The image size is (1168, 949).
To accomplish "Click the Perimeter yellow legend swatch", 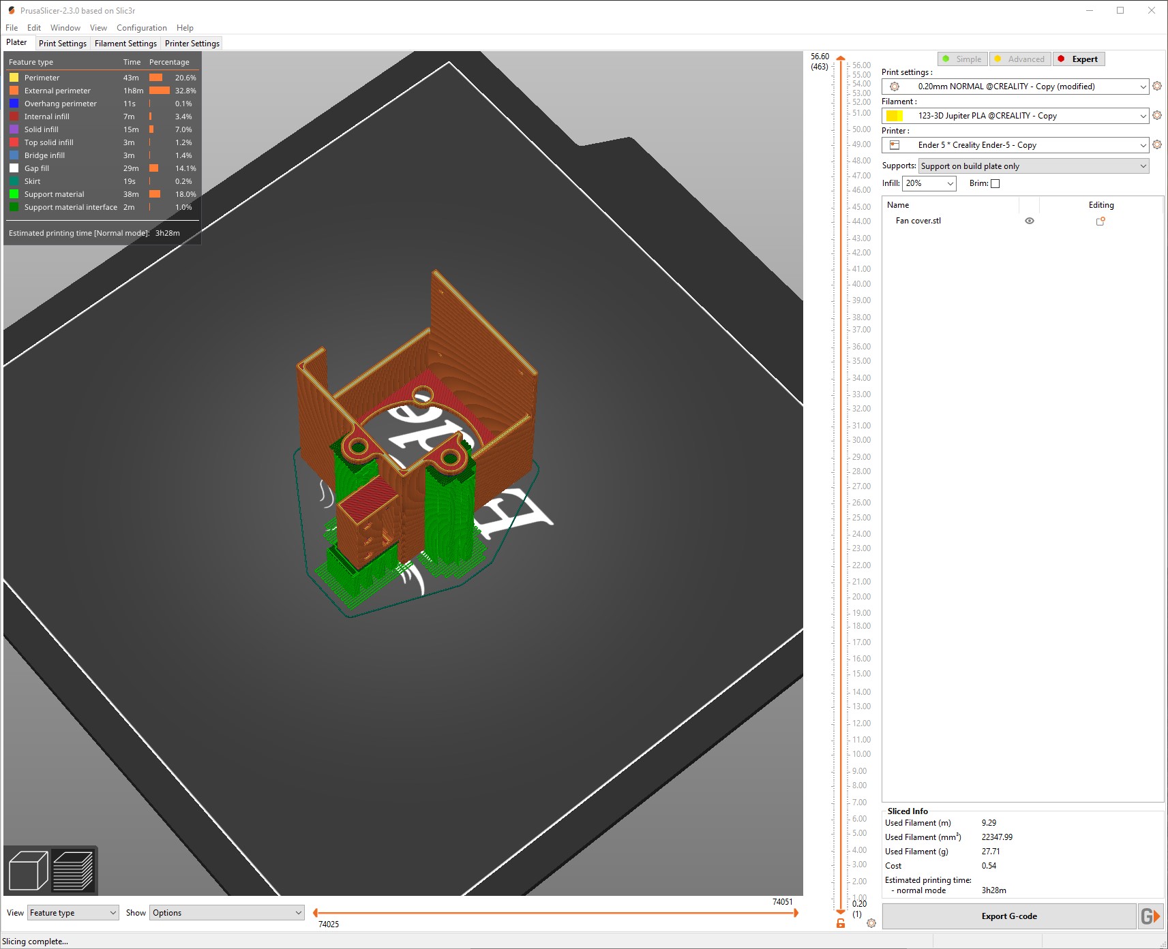I will tap(14, 78).
